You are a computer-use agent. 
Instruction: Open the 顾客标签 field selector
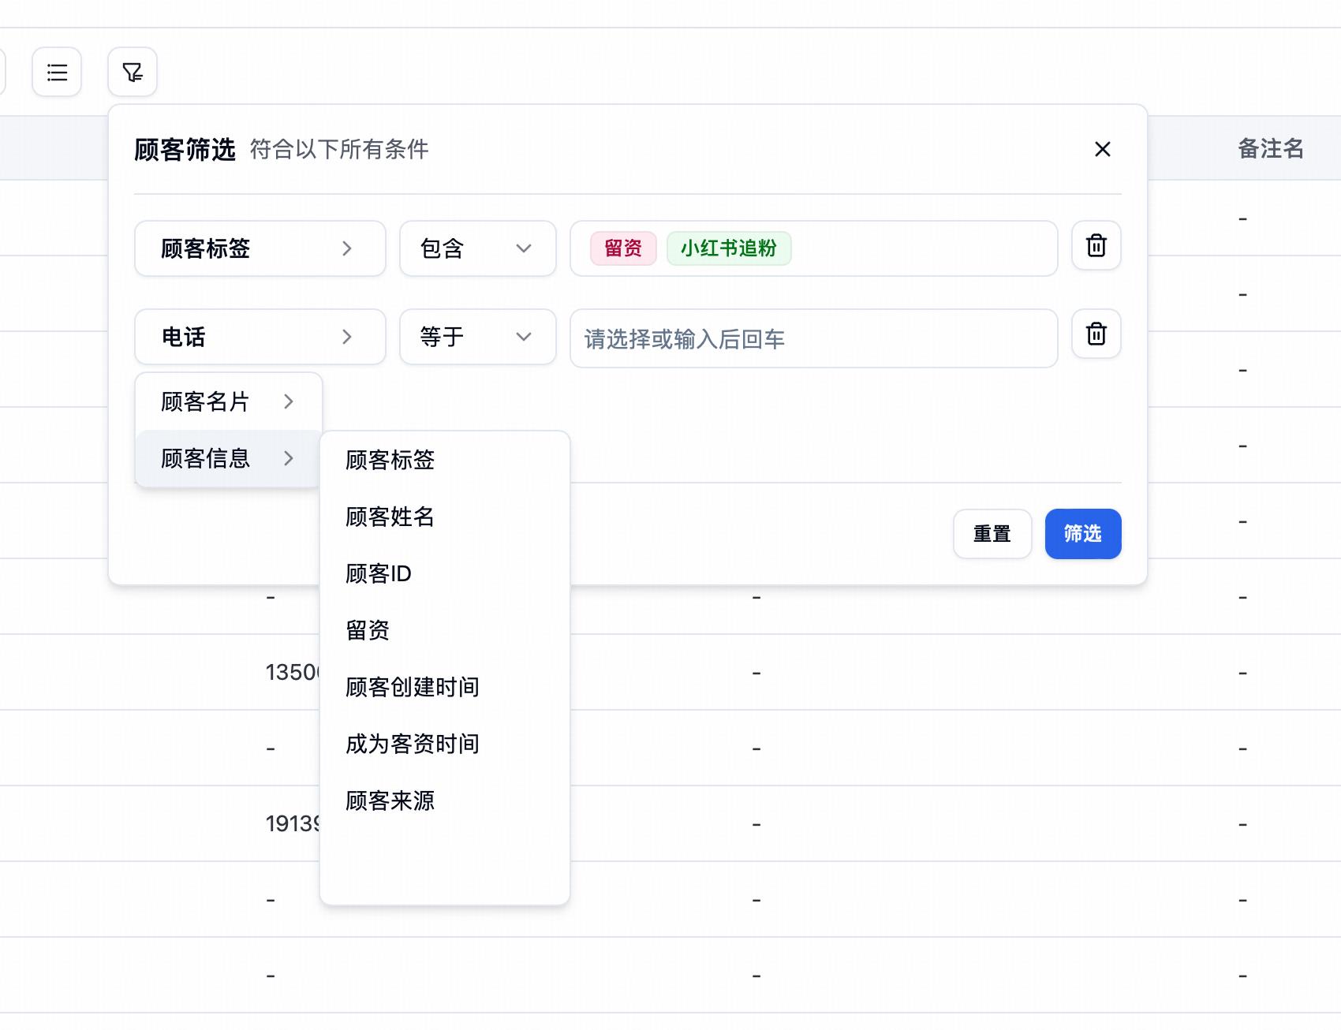point(260,248)
